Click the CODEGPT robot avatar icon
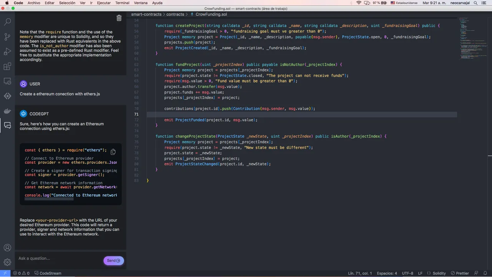 coord(23,114)
